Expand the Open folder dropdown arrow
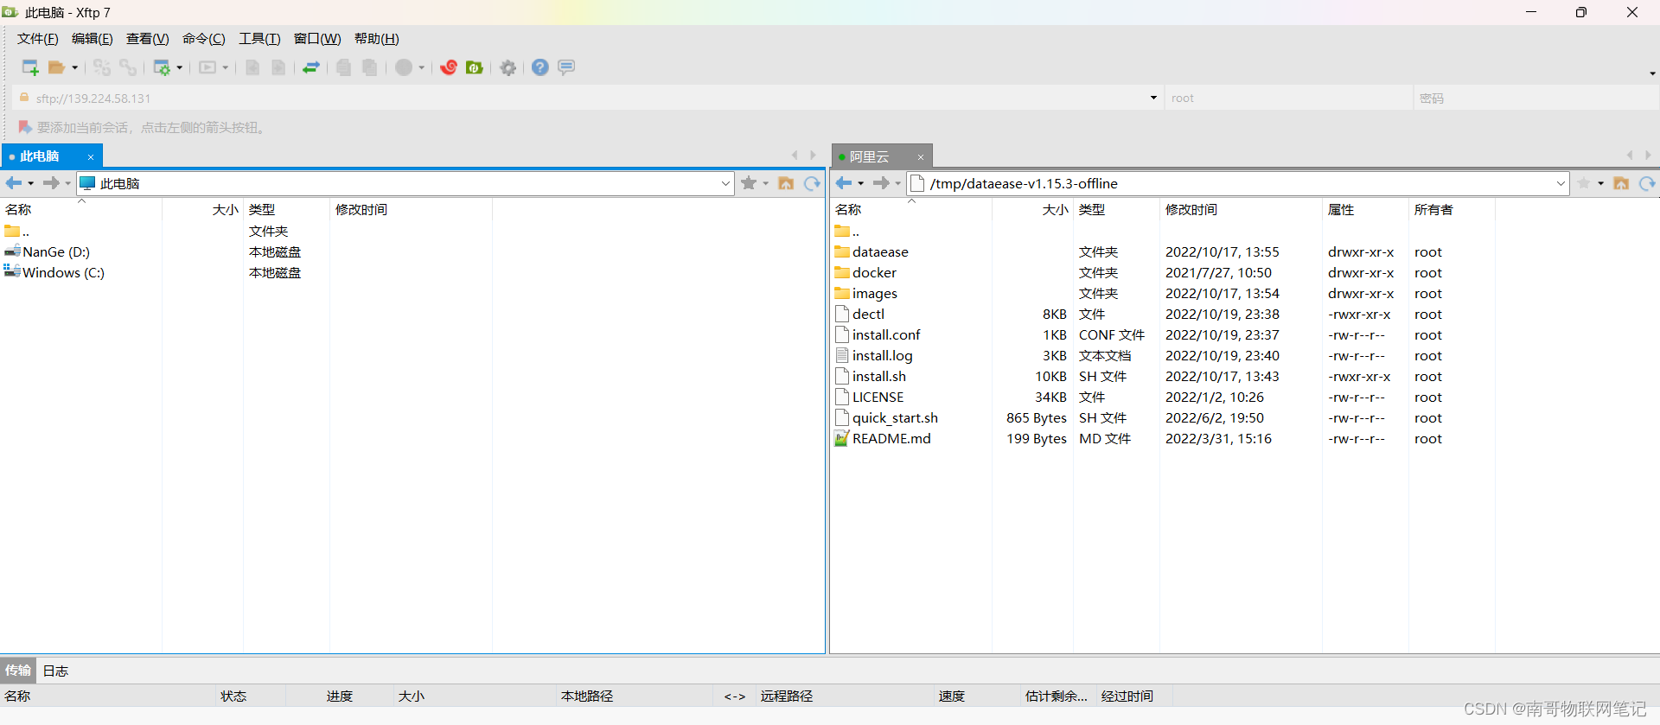 [x=74, y=67]
